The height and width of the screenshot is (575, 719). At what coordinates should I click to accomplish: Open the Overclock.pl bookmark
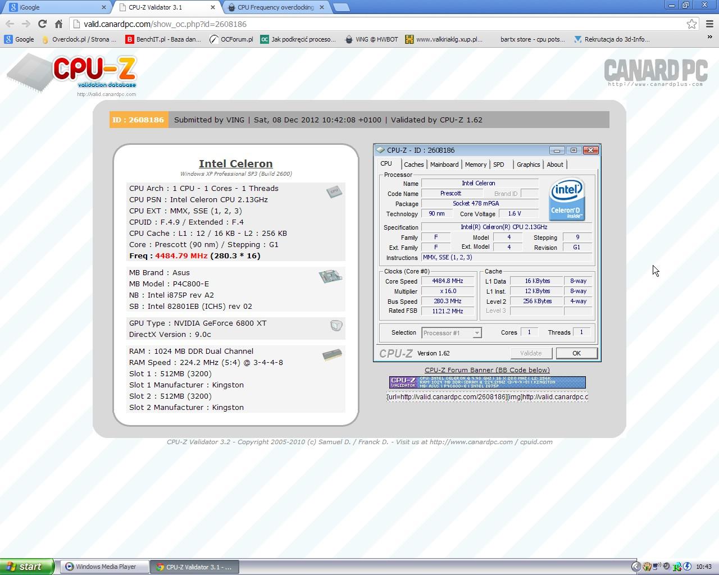point(79,39)
